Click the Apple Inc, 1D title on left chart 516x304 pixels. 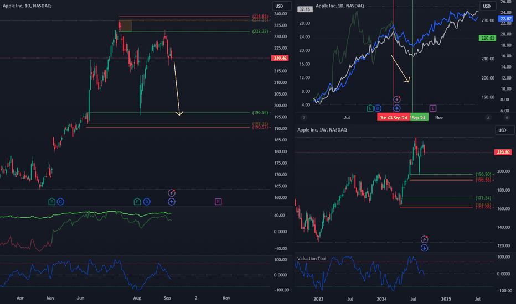click(x=27, y=6)
